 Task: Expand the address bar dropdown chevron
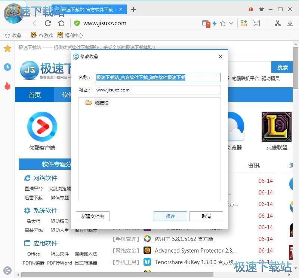pos(231,23)
